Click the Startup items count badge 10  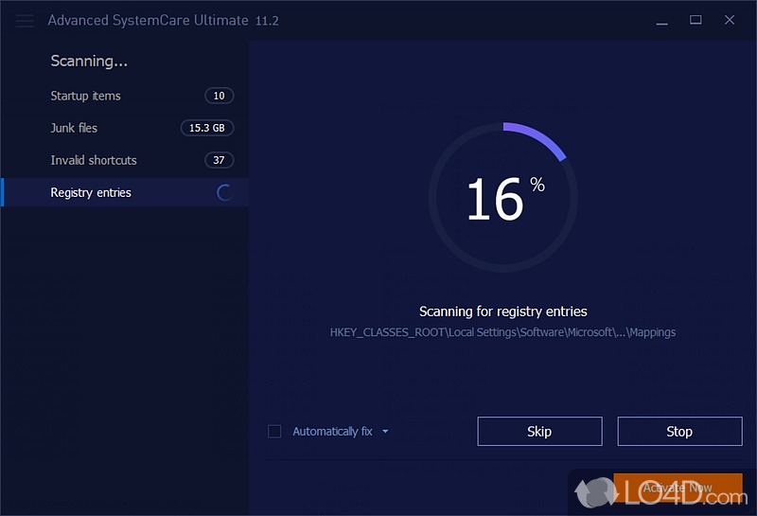(220, 96)
